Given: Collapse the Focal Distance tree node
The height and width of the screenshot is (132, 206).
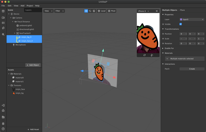Looking at the screenshot, I should pos(13,22).
